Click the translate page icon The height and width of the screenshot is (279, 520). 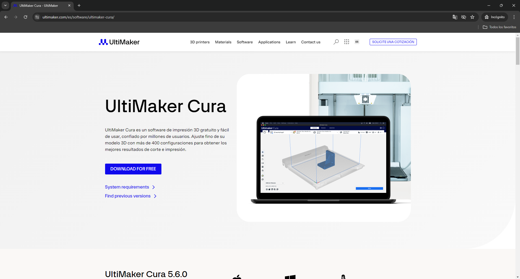point(455,17)
